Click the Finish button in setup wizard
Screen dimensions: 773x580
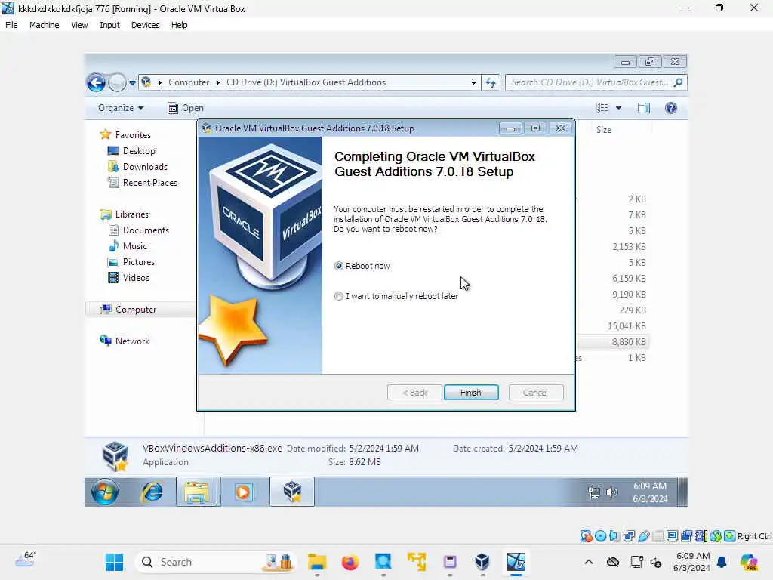coord(471,393)
